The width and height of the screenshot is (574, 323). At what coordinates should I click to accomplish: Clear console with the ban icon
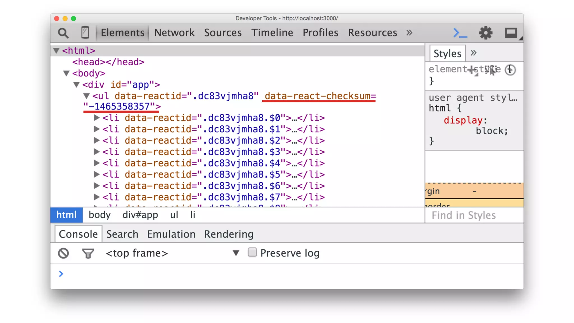coord(63,253)
